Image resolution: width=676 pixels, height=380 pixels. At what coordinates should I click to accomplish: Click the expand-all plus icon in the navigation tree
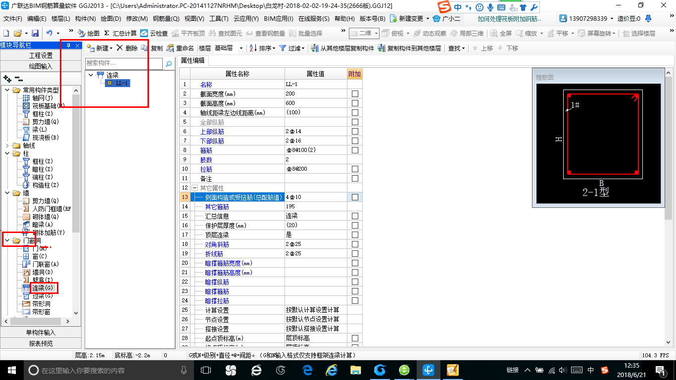(7, 78)
